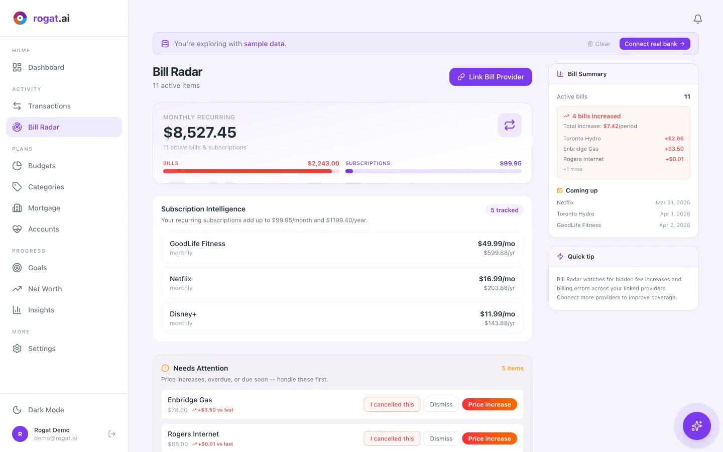The width and height of the screenshot is (723, 452).
Task: Open the sample data link
Action: coord(264,44)
